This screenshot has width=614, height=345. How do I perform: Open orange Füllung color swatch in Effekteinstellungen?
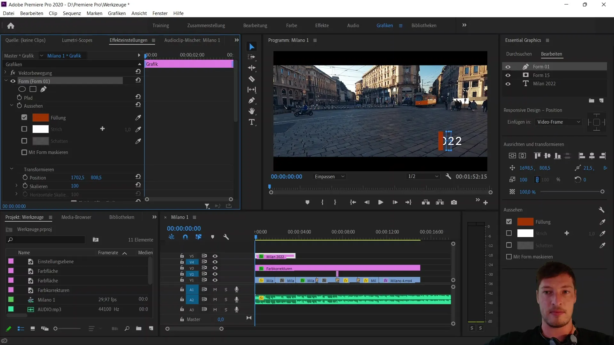[x=40, y=118]
